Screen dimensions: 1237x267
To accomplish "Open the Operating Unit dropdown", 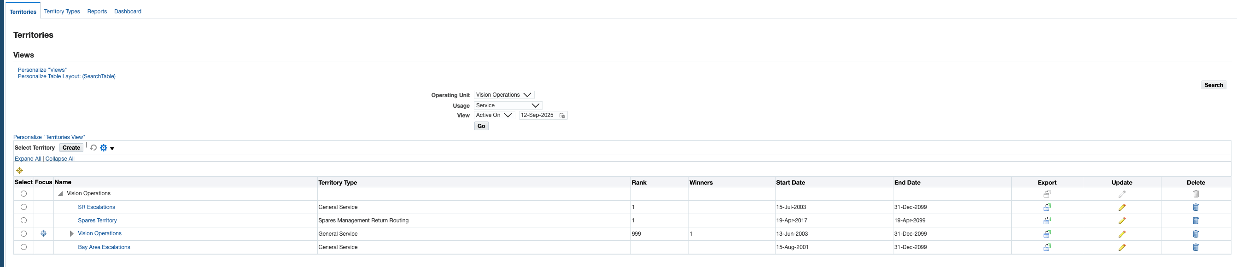I will tap(504, 95).
